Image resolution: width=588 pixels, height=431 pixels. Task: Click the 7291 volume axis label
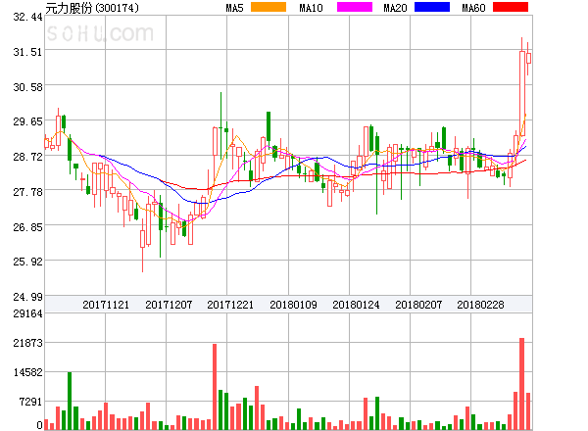[x=30, y=402]
